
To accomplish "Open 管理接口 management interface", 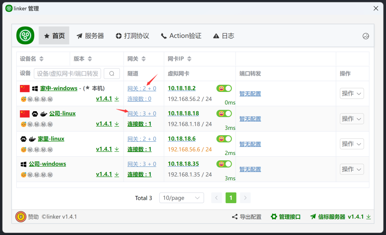I will point(286,217).
